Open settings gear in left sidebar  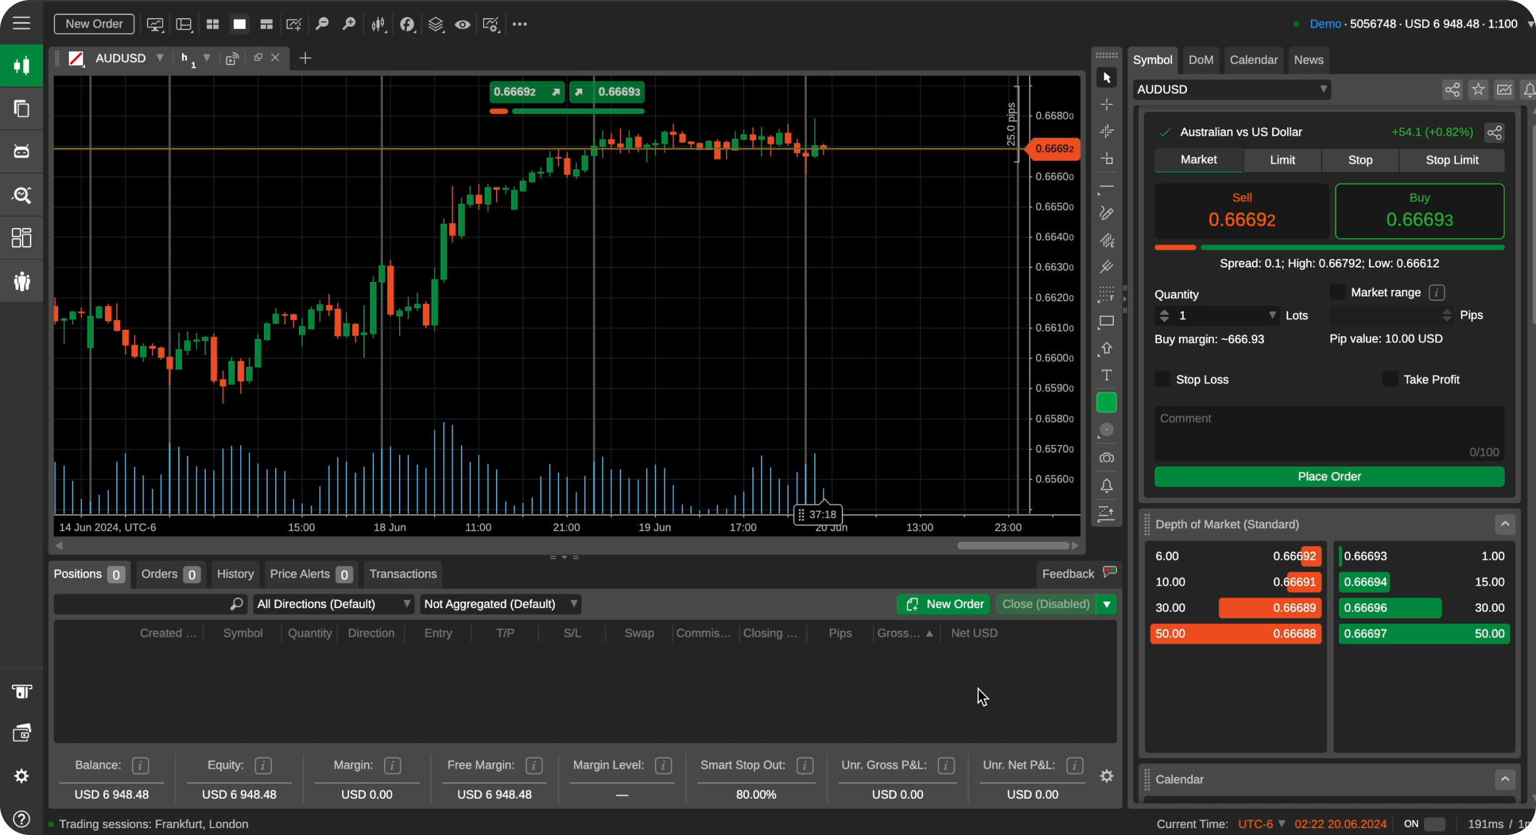[x=21, y=776]
